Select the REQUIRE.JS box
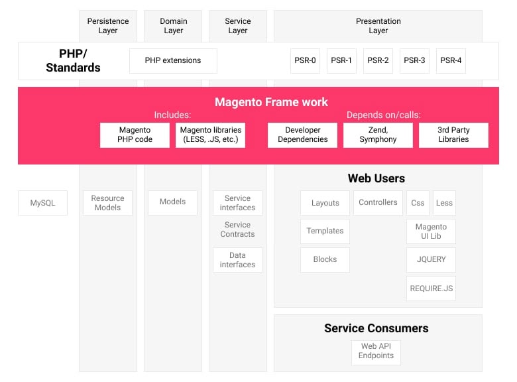The image size is (517, 382). (x=431, y=288)
